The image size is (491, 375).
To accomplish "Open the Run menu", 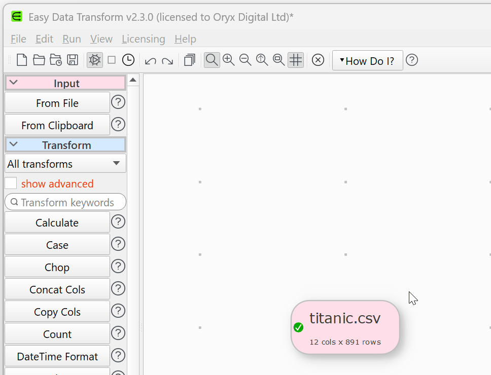I will [71, 39].
